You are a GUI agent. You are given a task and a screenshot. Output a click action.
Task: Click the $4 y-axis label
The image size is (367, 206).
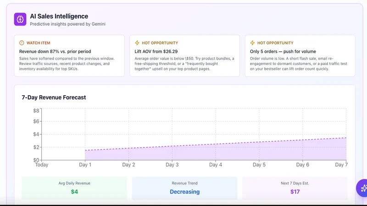(x=36, y=134)
